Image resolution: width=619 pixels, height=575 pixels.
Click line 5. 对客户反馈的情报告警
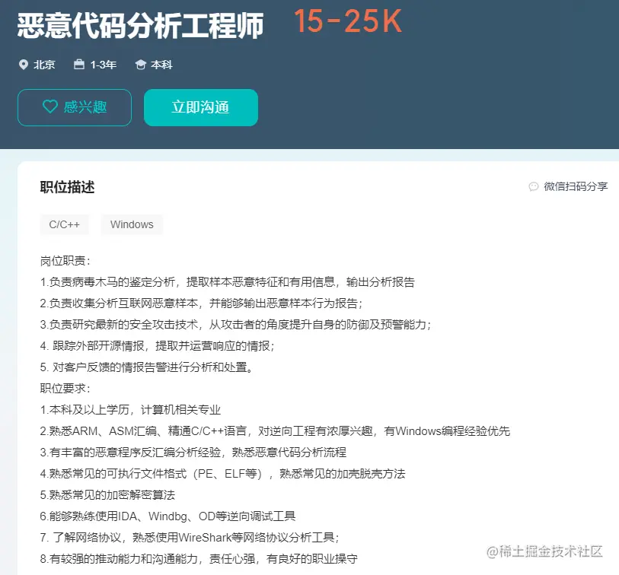click(146, 367)
